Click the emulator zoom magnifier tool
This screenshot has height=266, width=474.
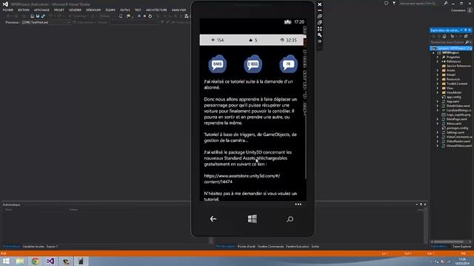point(319,35)
